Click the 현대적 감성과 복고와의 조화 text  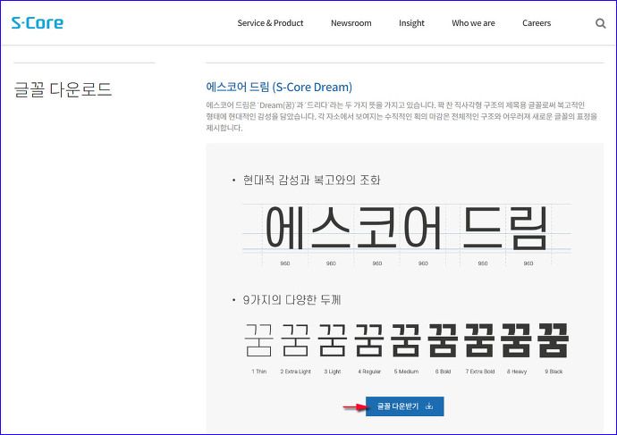312,180
